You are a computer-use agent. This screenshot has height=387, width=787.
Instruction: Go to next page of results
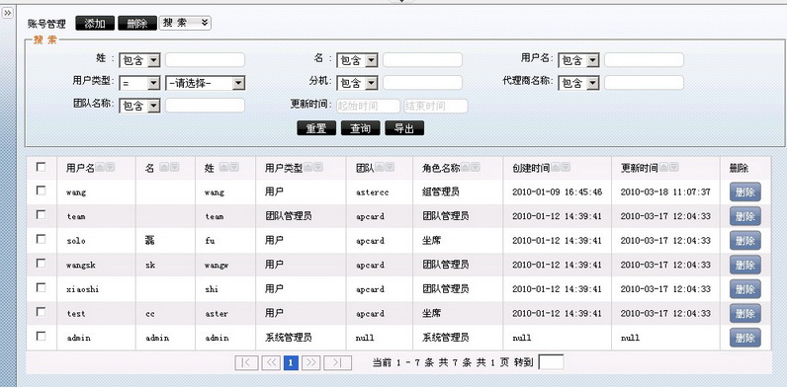[x=311, y=362]
